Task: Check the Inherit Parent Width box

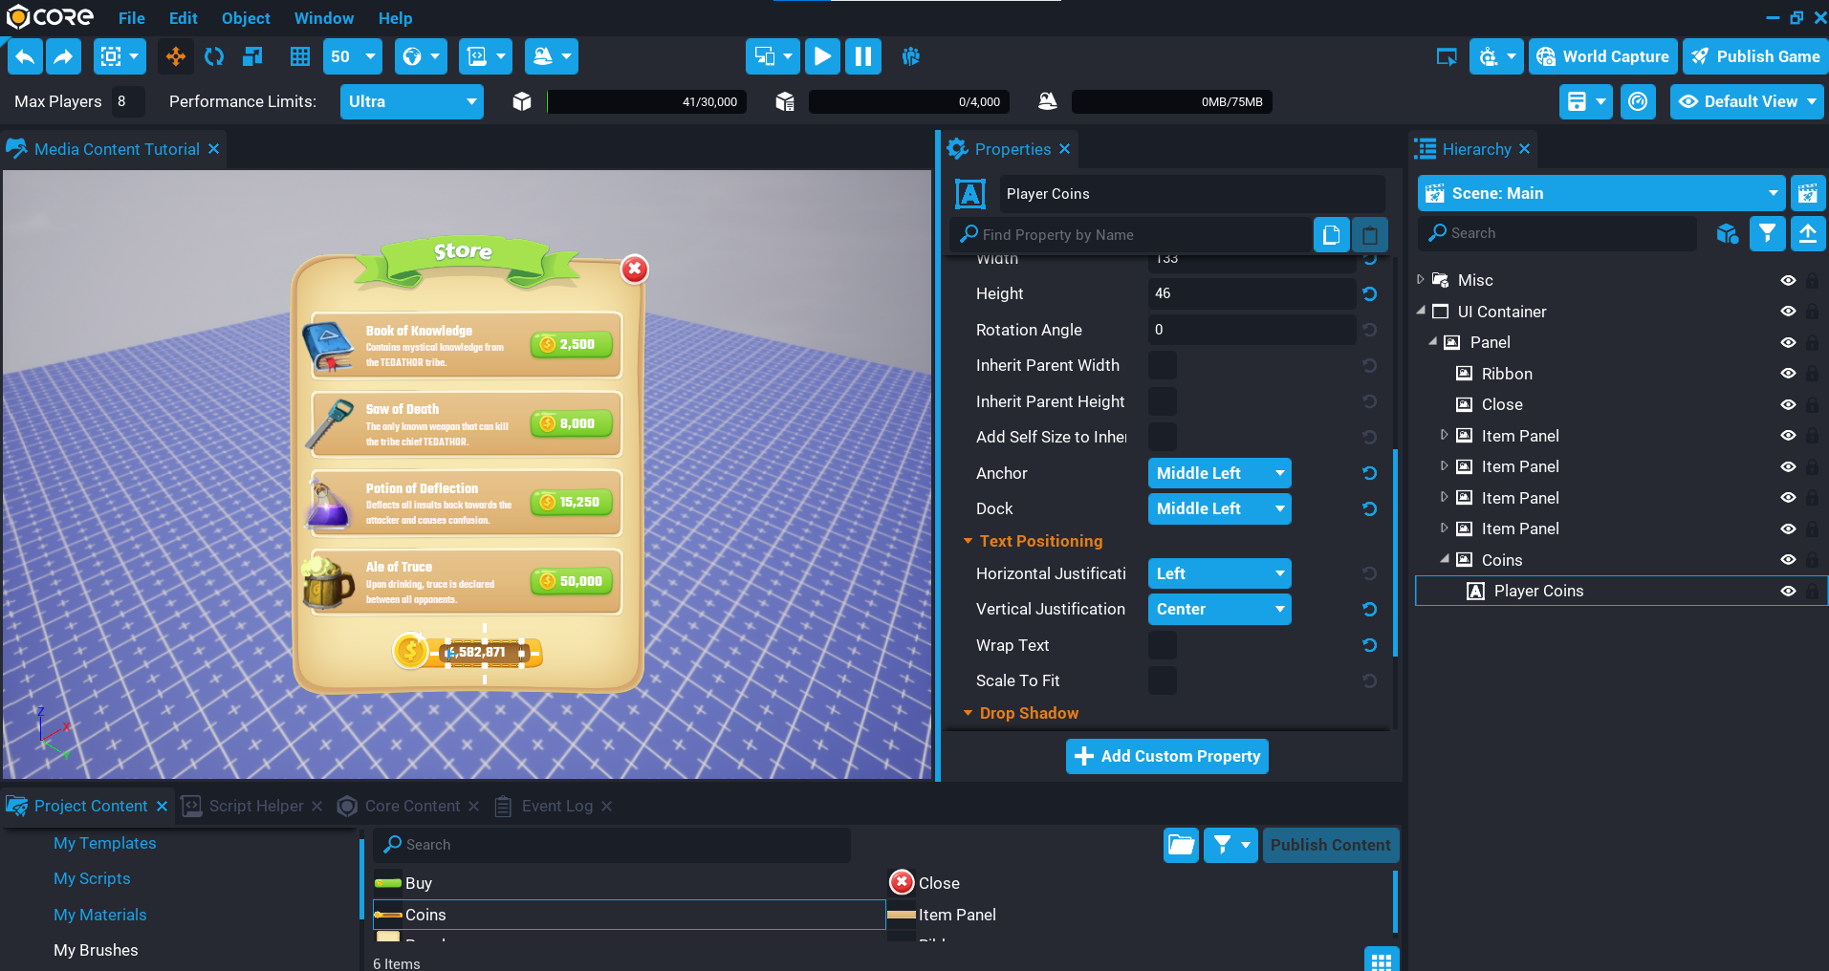Action: tap(1162, 365)
